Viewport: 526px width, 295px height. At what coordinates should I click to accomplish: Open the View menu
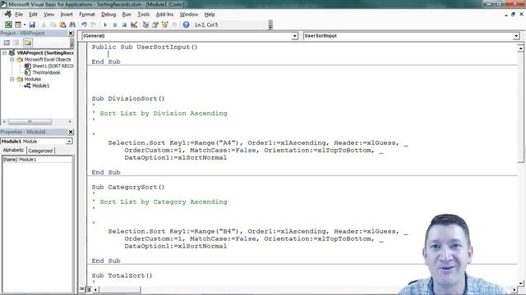pos(49,15)
